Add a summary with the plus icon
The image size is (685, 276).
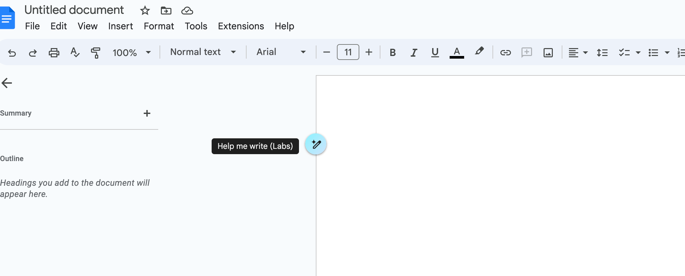click(147, 113)
